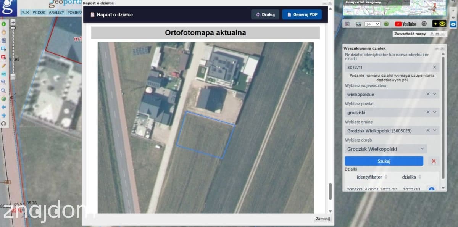Screen dimensions: 458x227
Task: Expand the obręb Grodzisk Wielkopolski dropdown
Action: click(422, 149)
